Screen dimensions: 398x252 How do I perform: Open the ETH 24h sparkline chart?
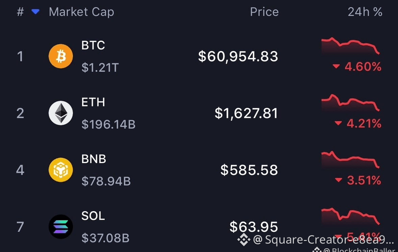click(x=350, y=103)
